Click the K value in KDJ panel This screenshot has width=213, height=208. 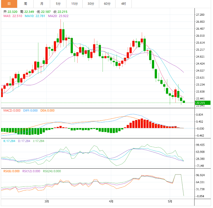(x=9, y=141)
